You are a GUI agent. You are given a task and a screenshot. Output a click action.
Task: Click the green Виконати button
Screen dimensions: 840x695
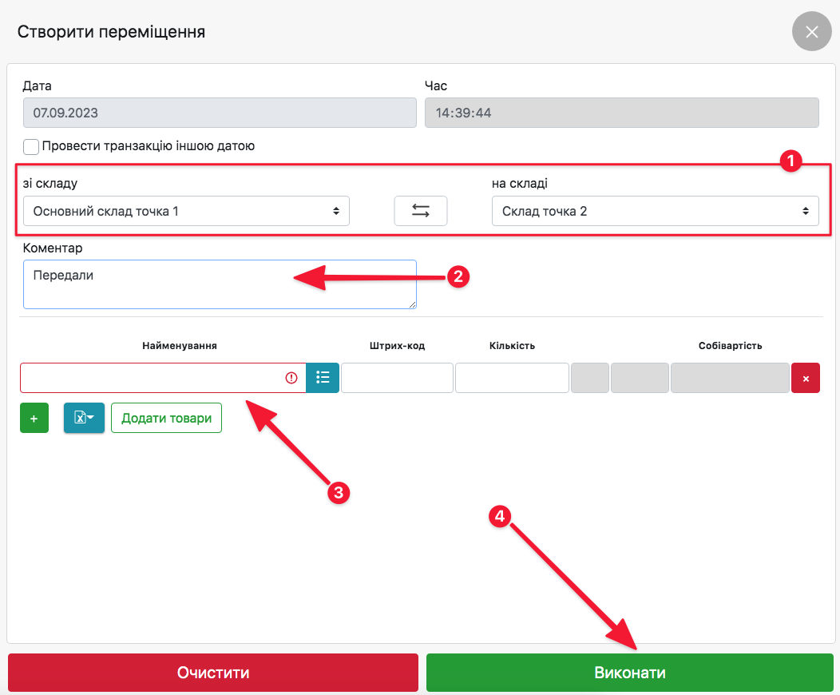(x=629, y=673)
